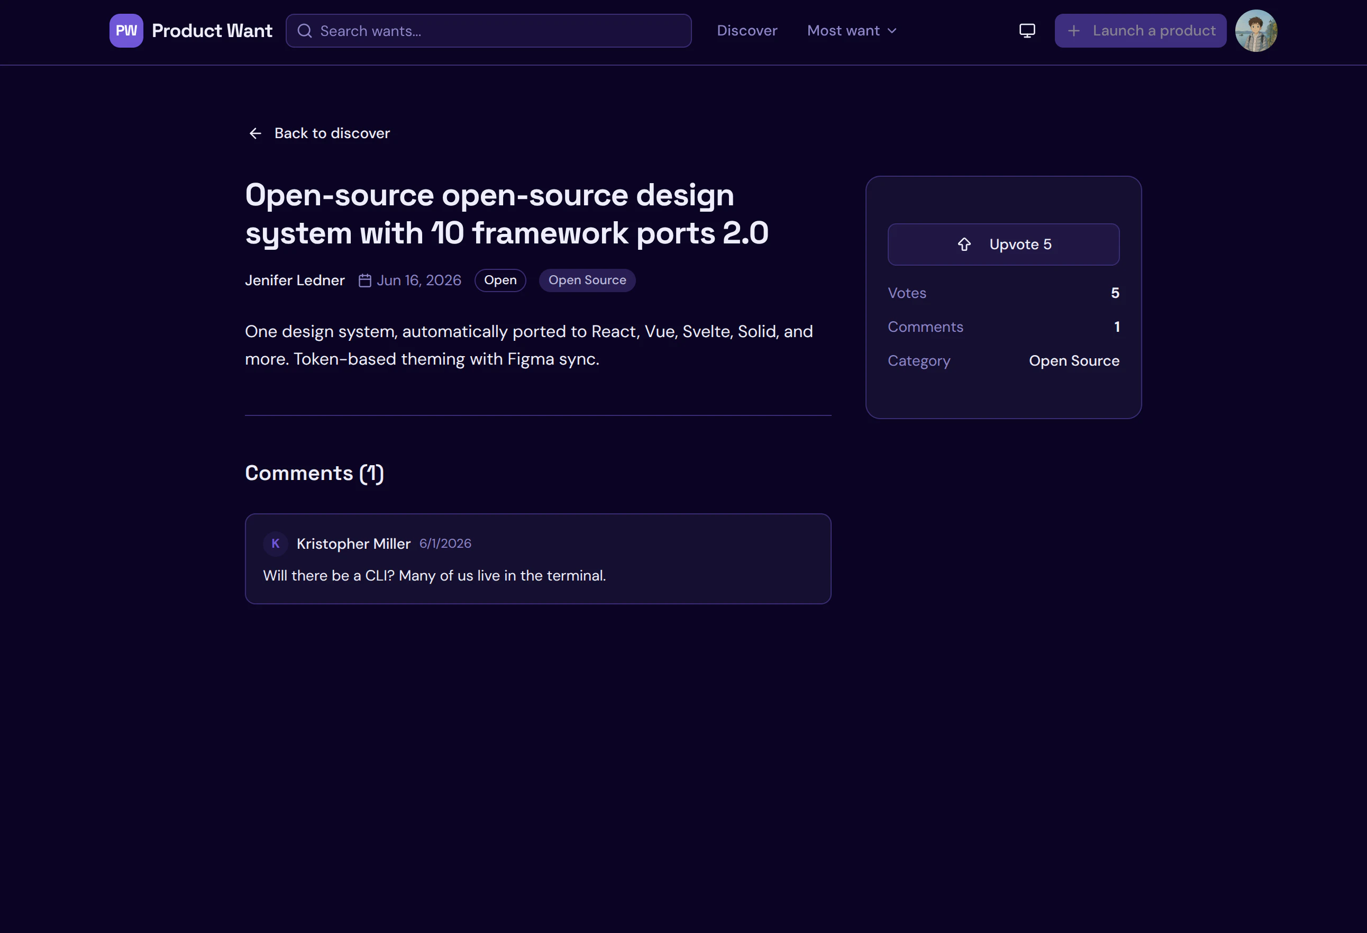Focus the Search wants input field

coord(488,31)
